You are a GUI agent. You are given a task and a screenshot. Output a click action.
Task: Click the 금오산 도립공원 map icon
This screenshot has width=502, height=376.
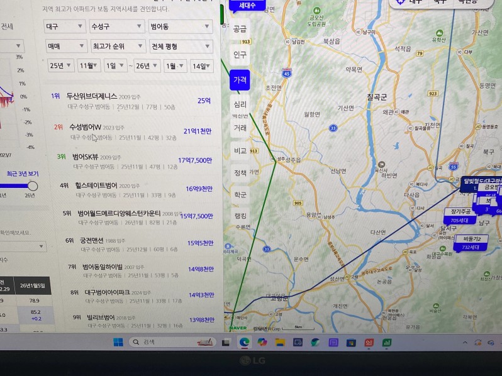tap(316, 11)
